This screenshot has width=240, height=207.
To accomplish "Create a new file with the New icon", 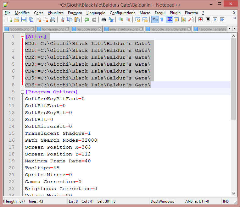I will 9,19.
